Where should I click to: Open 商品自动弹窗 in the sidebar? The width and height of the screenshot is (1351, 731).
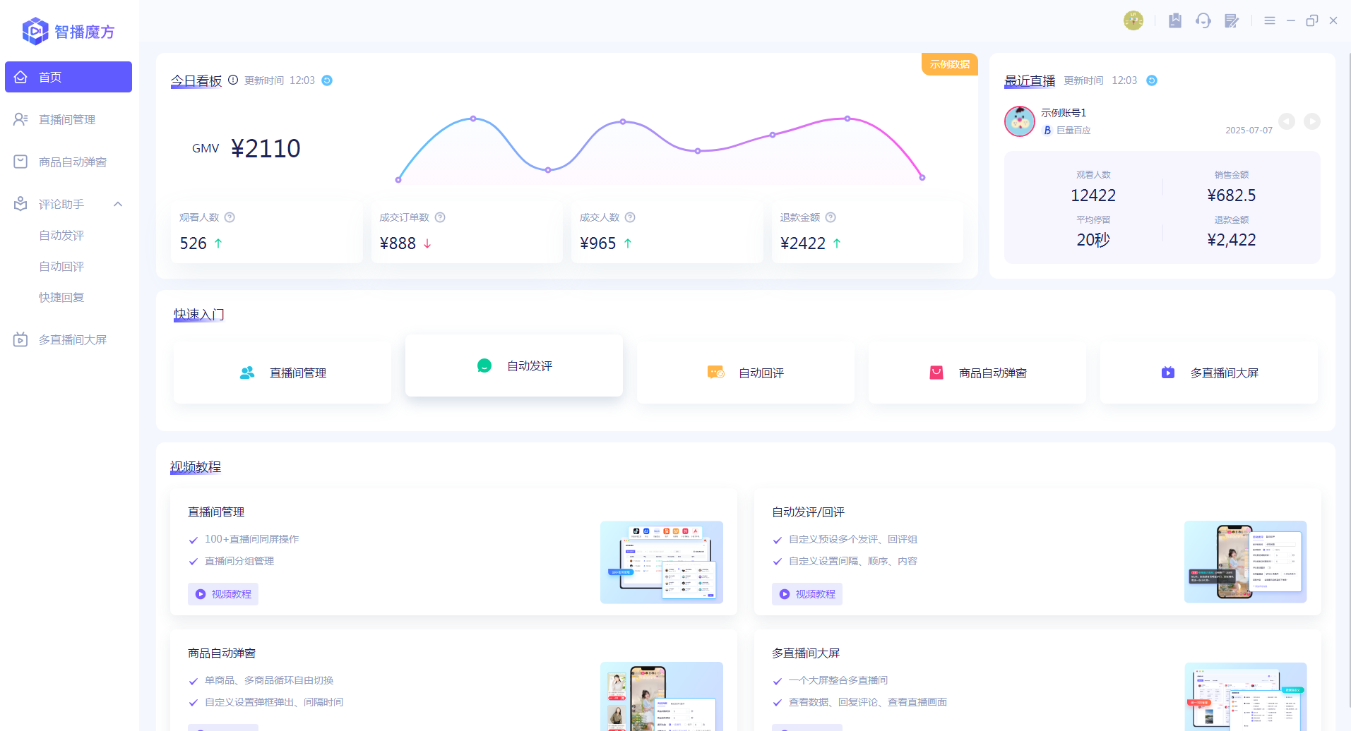coord(69,162)
